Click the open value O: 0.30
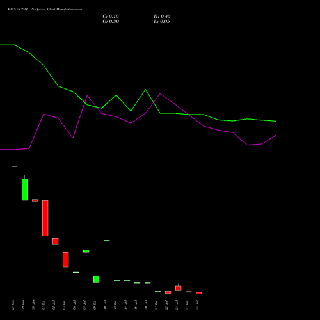 click(x=111, y=22)
